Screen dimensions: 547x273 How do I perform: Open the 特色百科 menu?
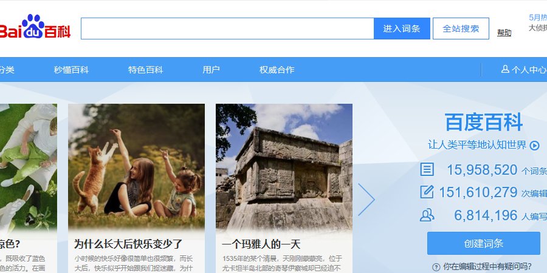tap(145, 70)
